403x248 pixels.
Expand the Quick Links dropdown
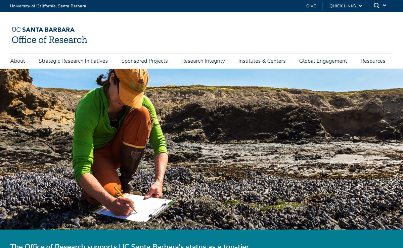pos(346,6)
